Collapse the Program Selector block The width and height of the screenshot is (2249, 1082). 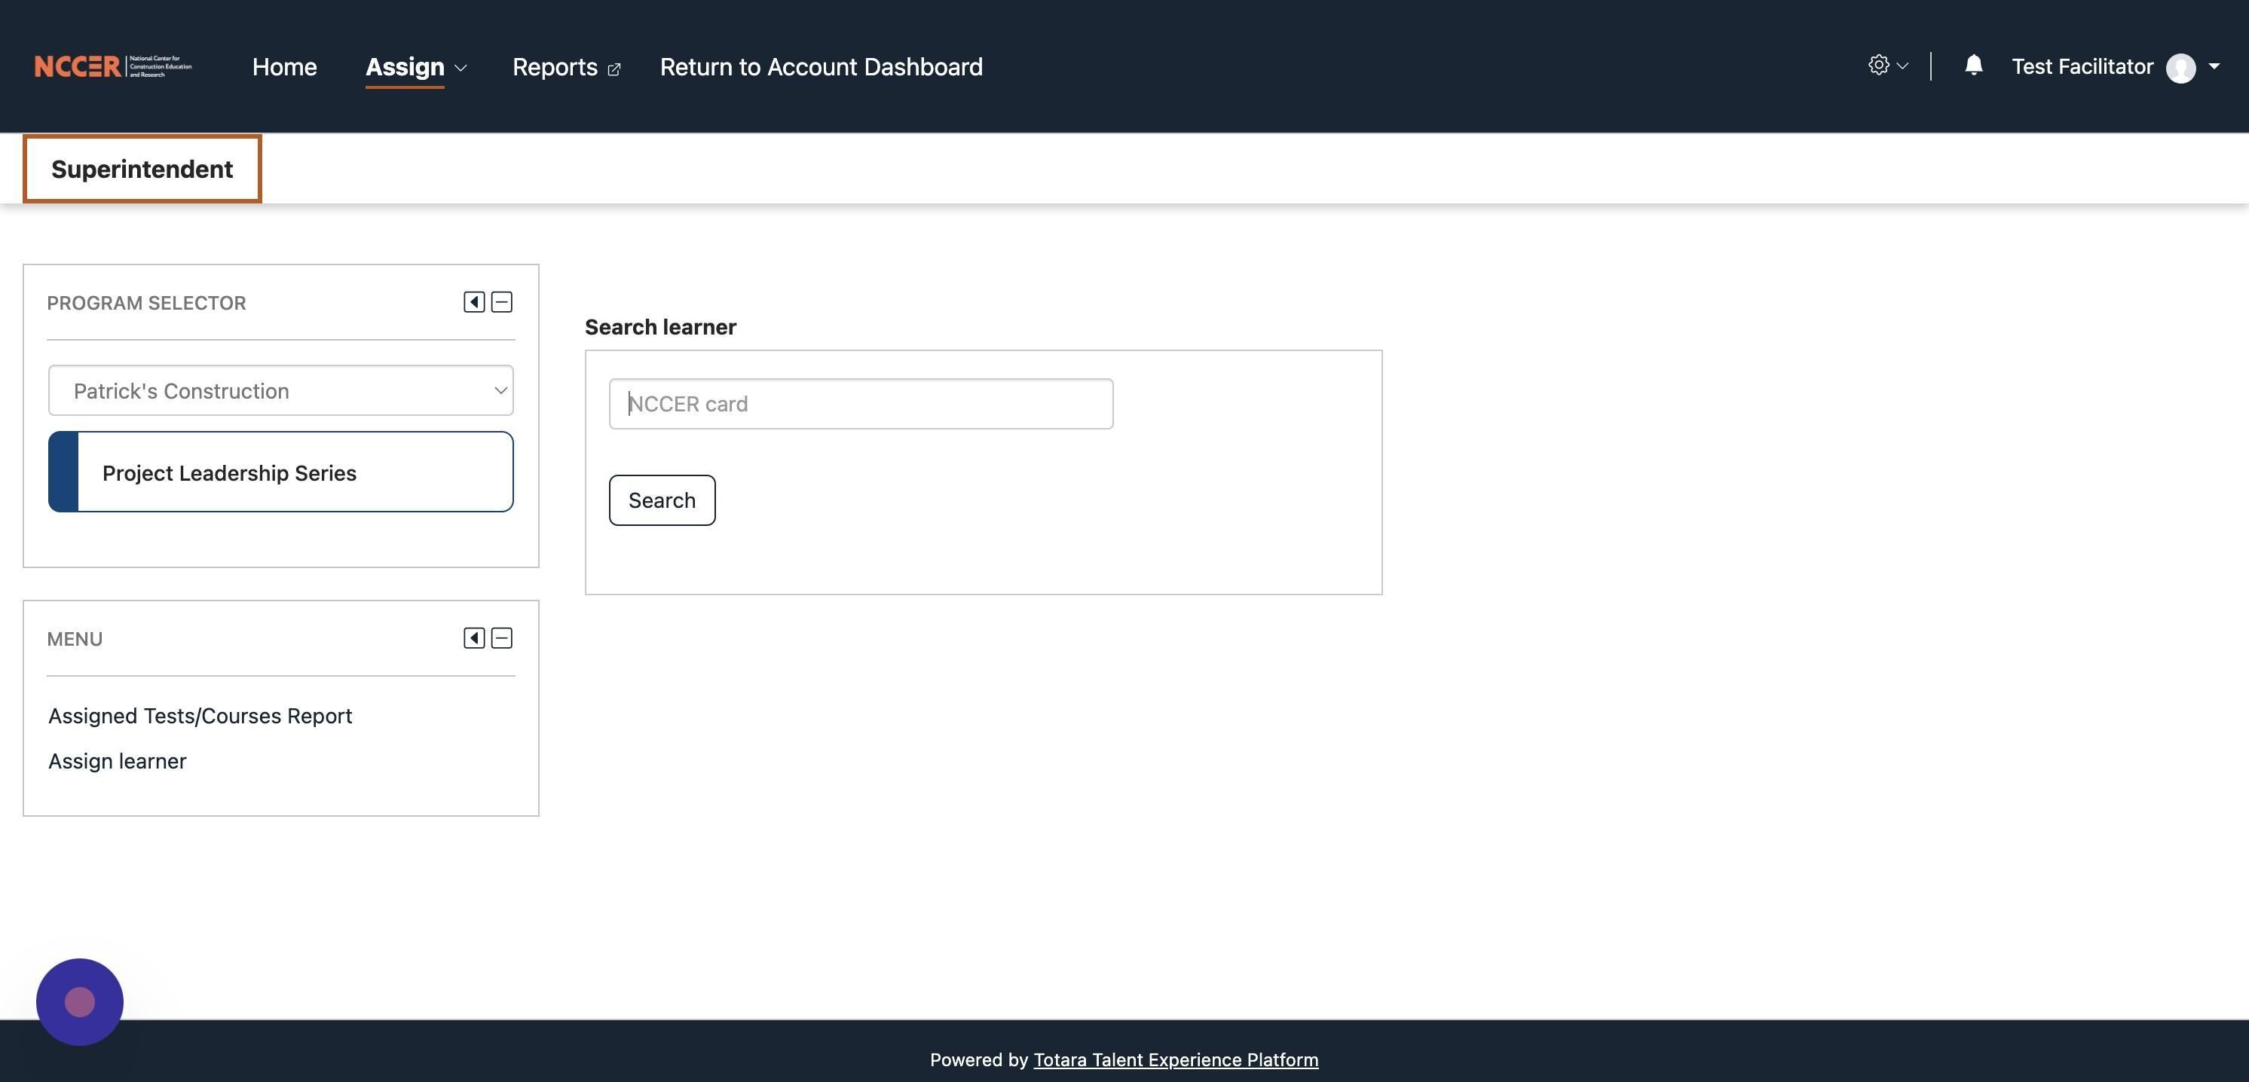(x=502, y=302)
